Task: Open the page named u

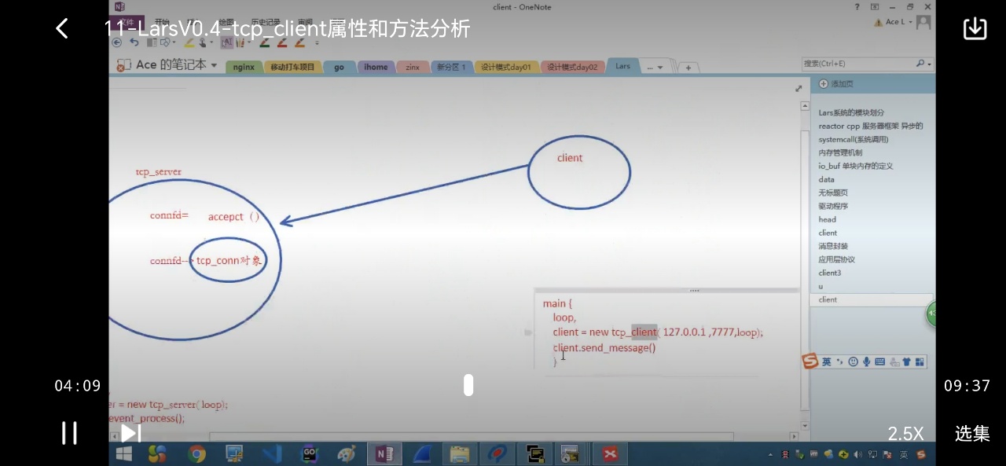Action: [821, 286]
